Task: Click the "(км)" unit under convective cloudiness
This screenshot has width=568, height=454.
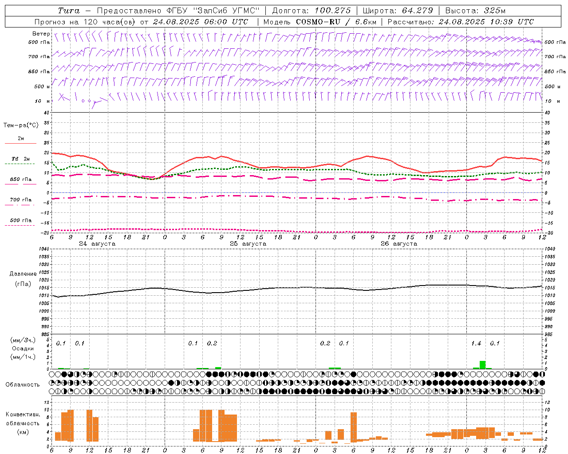Action: [x=23, y=432]
